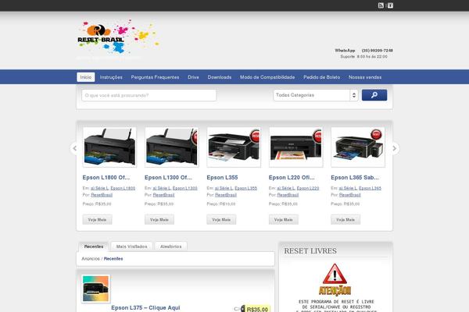Open Epson L1300 category link

click(184, 188)
